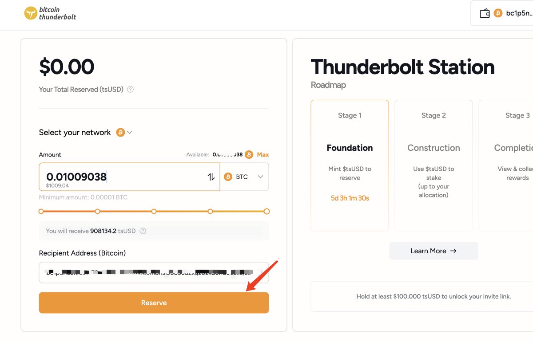Click the Bitcoin icon beside wallet address
533x342 pixels.
click(x=498, y=13)
